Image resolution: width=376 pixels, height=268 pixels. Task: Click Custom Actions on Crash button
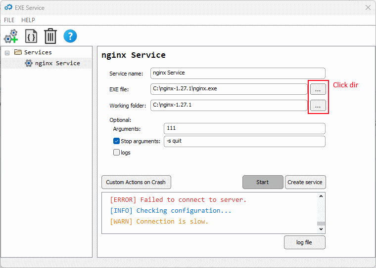coord(136,182)
